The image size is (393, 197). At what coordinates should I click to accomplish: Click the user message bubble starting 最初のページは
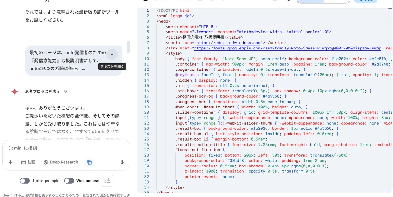point(74,61)
